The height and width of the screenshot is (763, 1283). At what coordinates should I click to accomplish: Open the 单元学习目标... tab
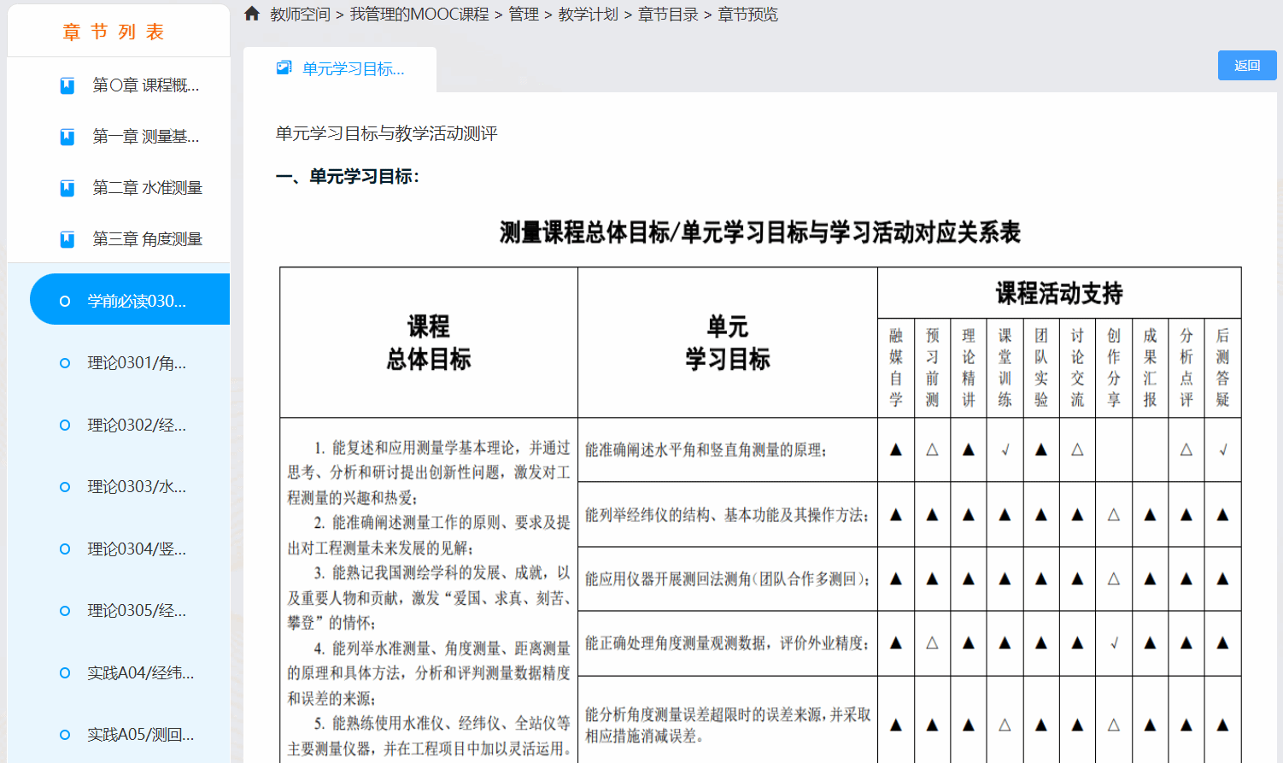point(353,69)
